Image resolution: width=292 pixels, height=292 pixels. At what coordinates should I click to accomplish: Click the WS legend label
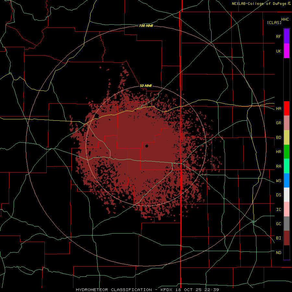(278, 181)
